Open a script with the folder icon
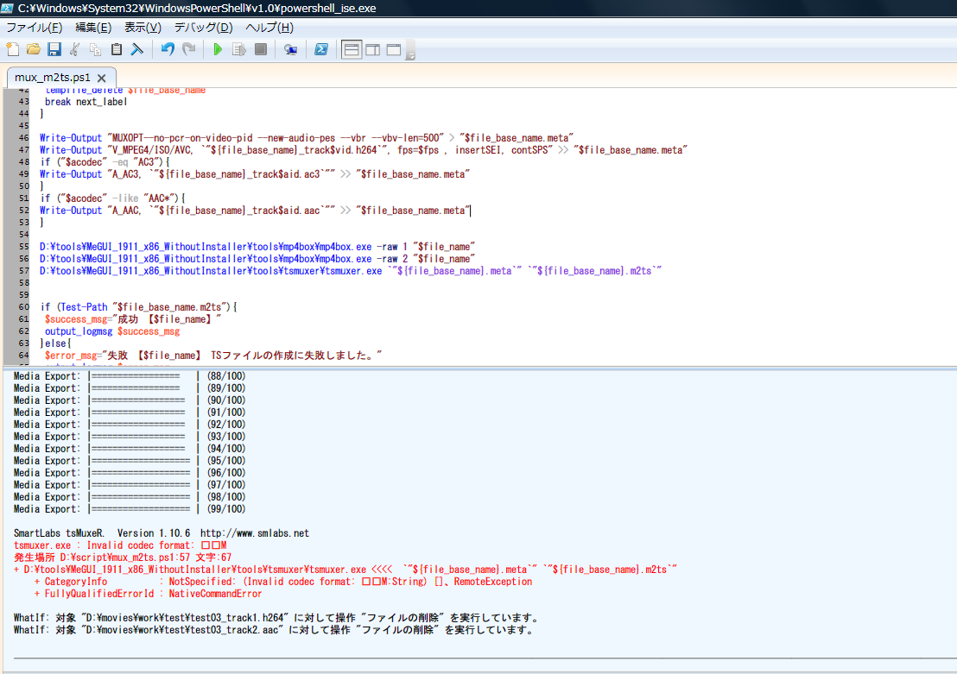 coord(33,49)
